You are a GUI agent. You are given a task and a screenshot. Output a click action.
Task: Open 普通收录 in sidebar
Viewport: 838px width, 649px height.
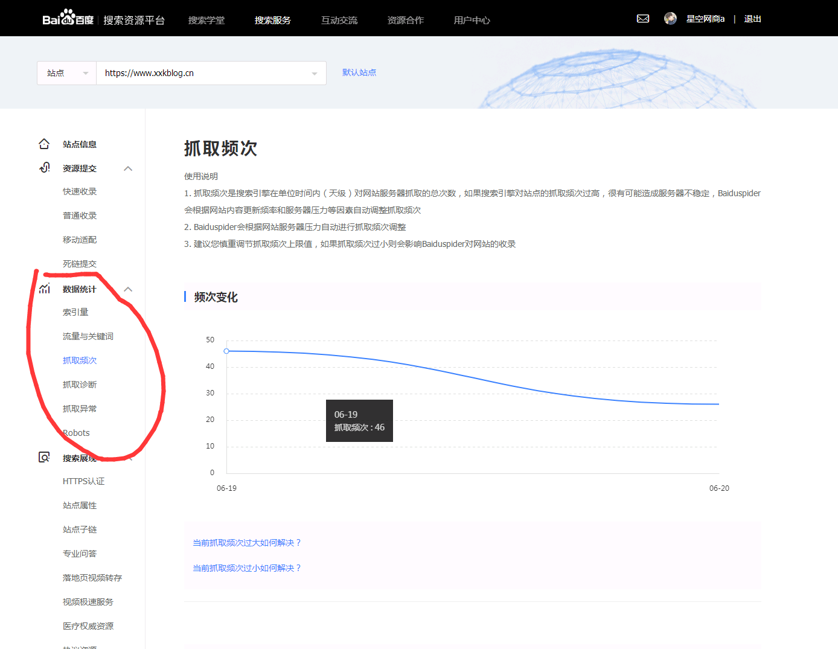click(80, 216)
